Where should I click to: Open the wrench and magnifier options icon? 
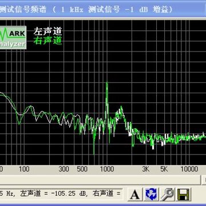click(167, 194)
